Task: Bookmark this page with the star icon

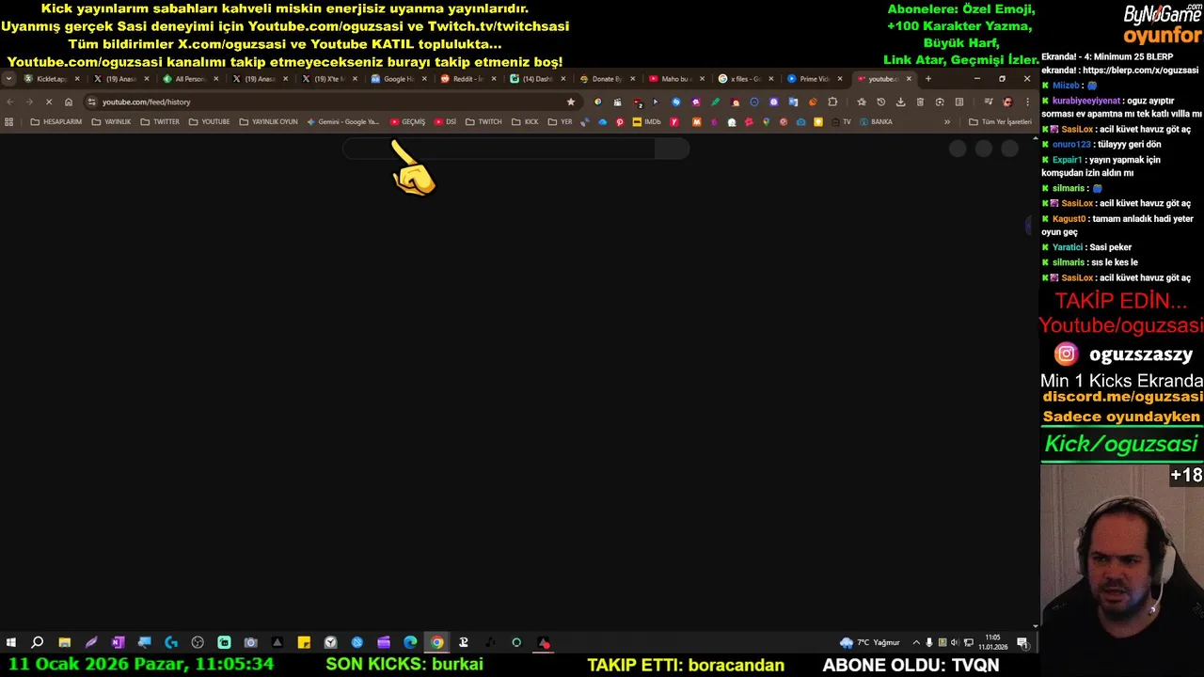Action: pos(570,102)
